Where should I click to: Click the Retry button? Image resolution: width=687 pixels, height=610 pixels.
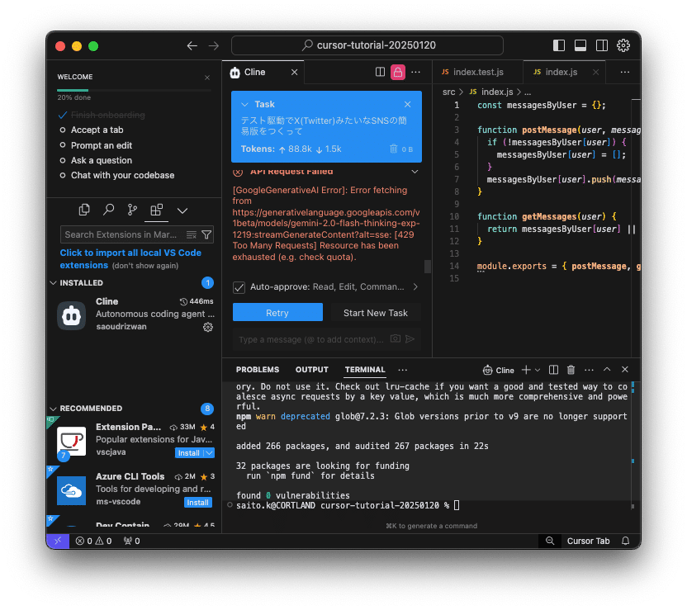point(277,313)
